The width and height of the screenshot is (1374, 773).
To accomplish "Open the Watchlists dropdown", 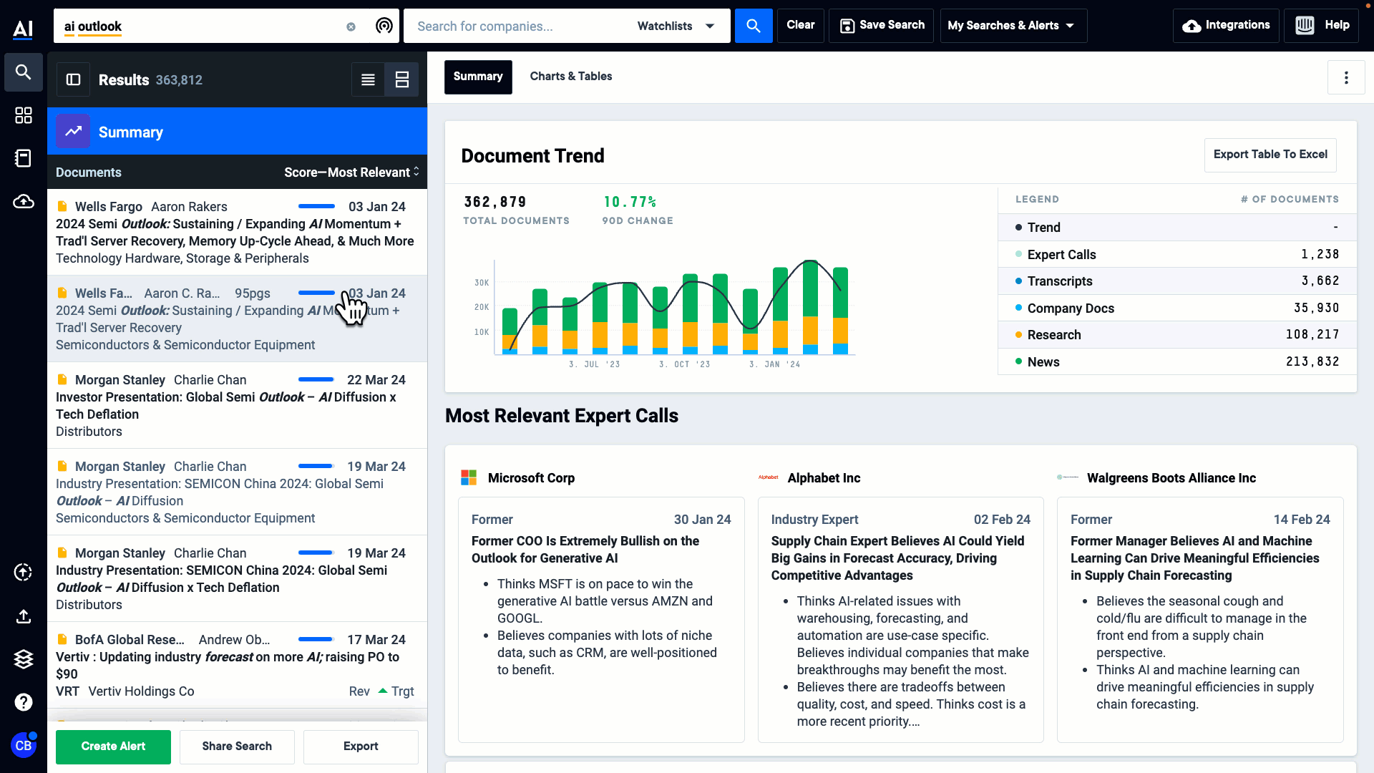I will (676, 26).
